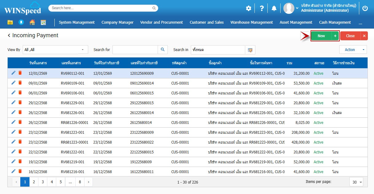Click into the Search for text field

pyautogui.click(x=135, y=50)
